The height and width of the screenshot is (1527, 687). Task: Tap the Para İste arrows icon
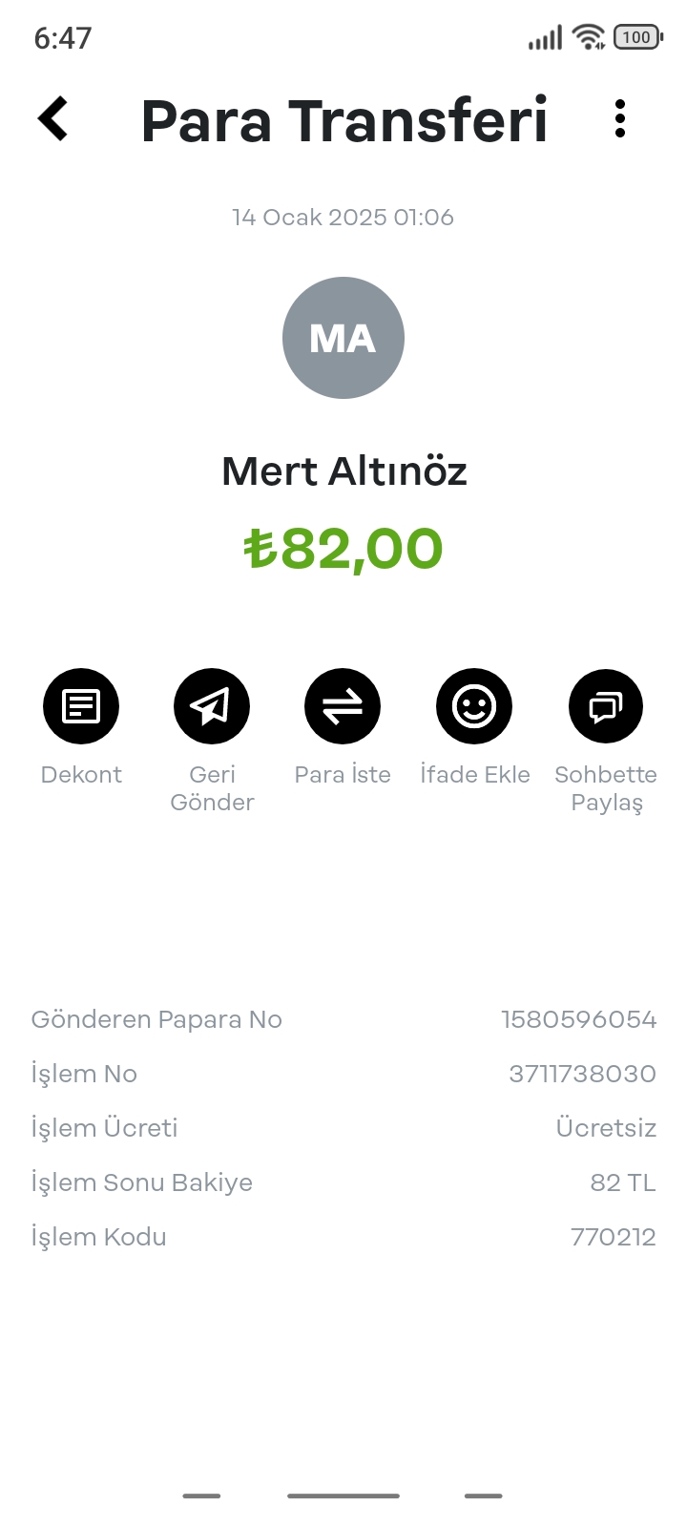pyautogui.click(x=343, y=706)
